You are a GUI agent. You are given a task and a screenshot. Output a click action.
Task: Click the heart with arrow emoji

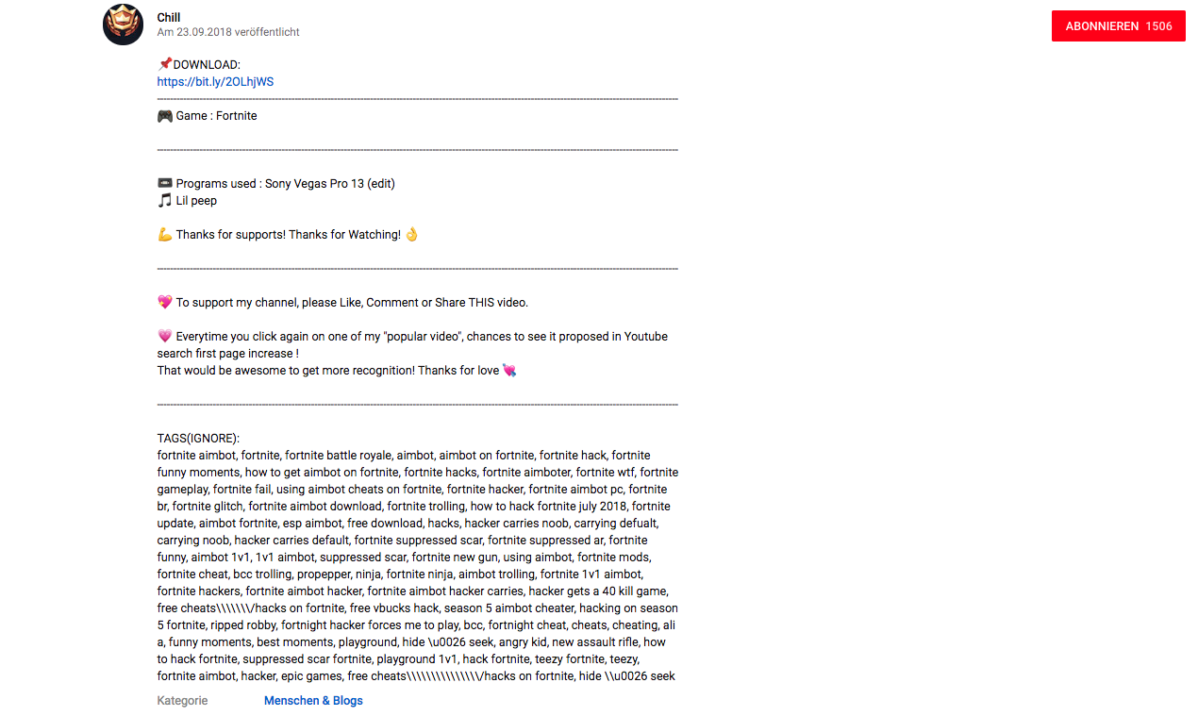coord(509,371)
